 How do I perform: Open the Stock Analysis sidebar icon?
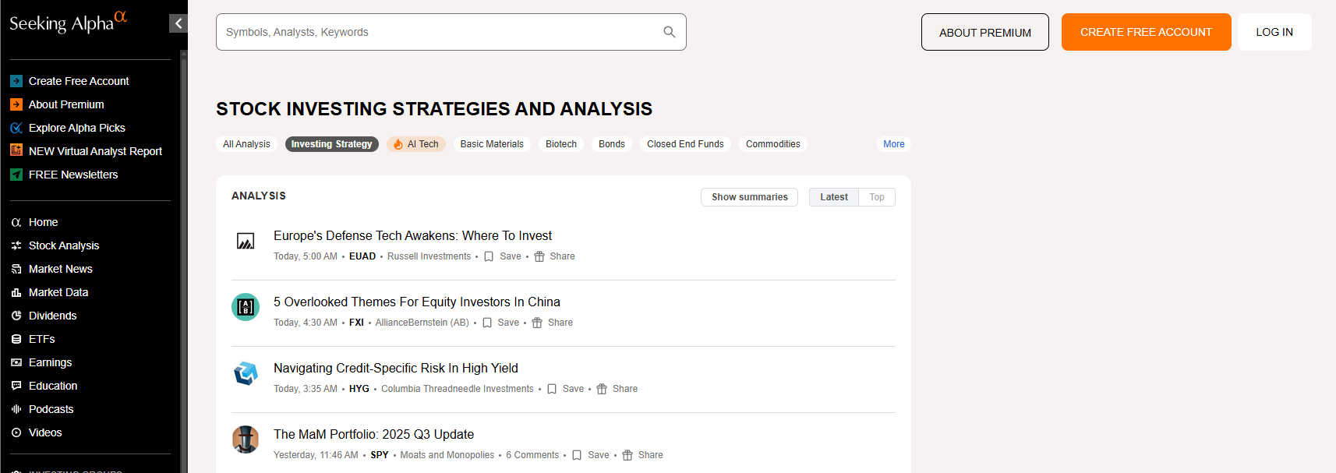click(16, 245)
